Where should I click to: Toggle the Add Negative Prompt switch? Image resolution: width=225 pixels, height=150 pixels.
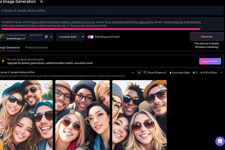(91, 37)
